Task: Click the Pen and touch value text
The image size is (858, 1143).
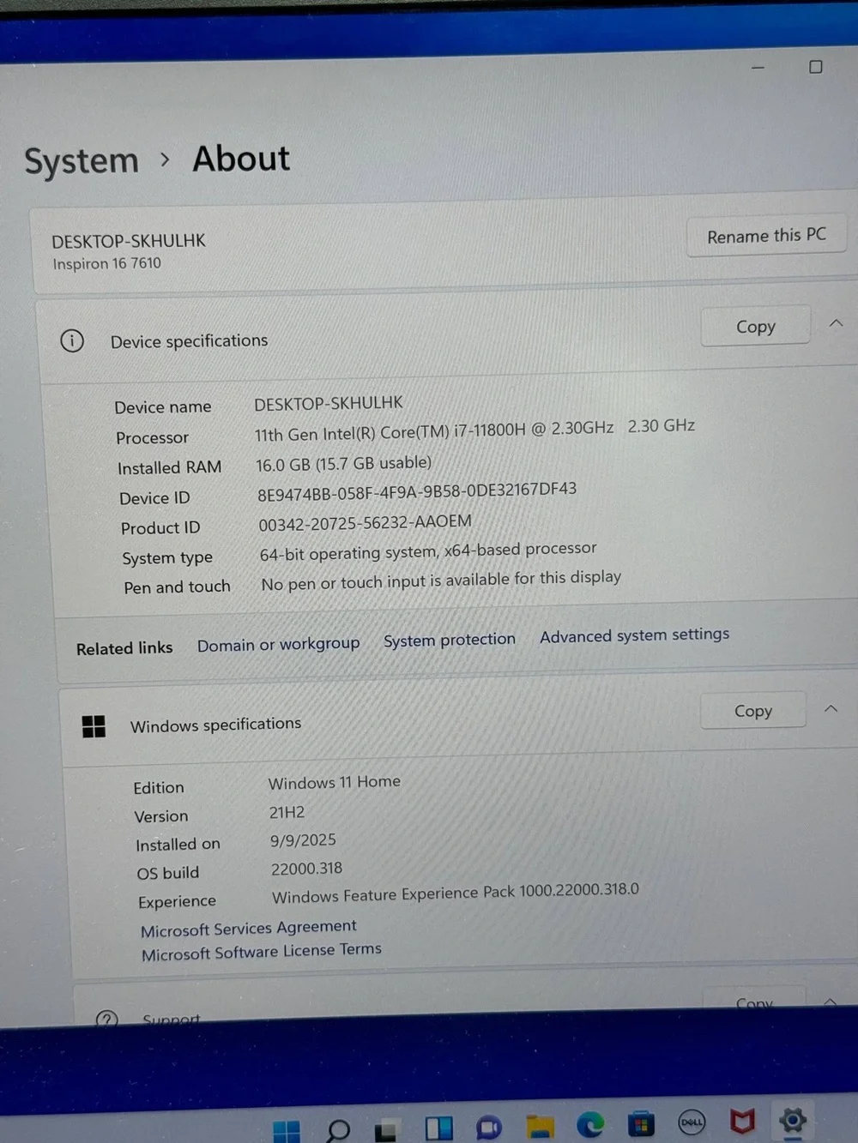Action: [x=441, y=581]
